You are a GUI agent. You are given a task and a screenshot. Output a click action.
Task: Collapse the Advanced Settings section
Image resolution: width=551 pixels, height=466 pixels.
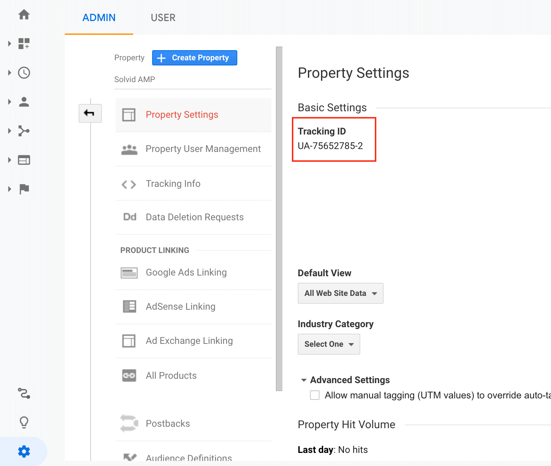click(304, 380)
